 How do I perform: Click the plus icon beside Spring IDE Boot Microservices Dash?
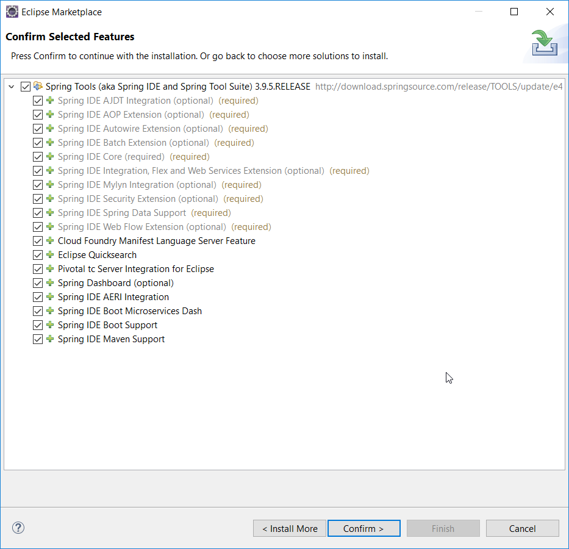[50, 310]
